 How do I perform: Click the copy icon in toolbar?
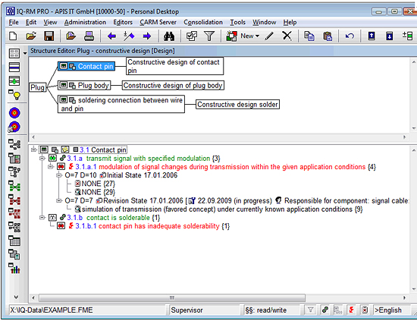tap(309, 36)
